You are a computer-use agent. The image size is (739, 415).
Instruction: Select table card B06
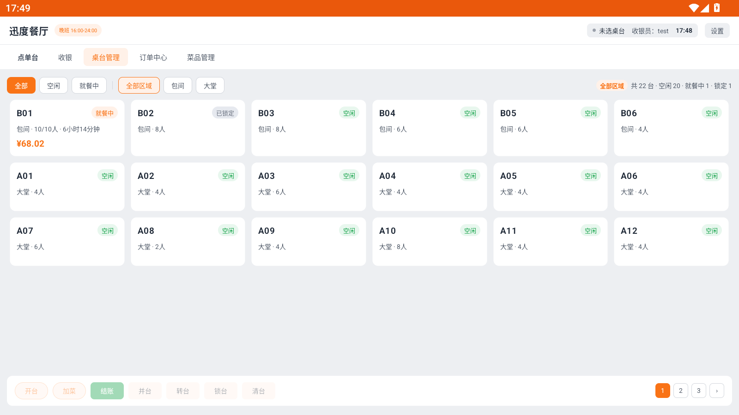(x=671, y=128)
